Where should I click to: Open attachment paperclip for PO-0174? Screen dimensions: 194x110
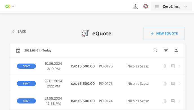(165, 101)
